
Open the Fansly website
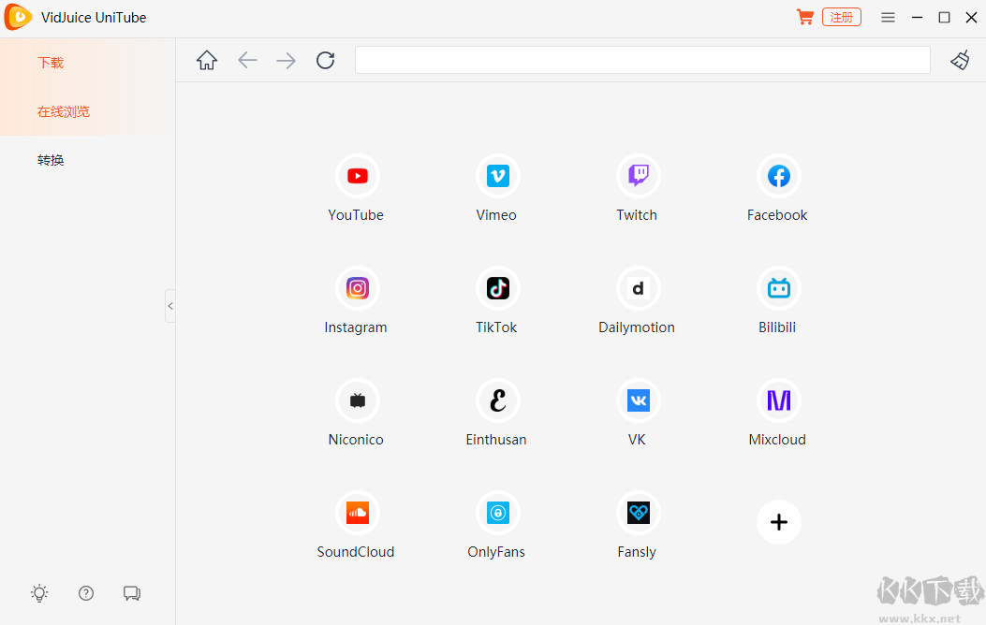pyautogui.click(x=637, y=513)
